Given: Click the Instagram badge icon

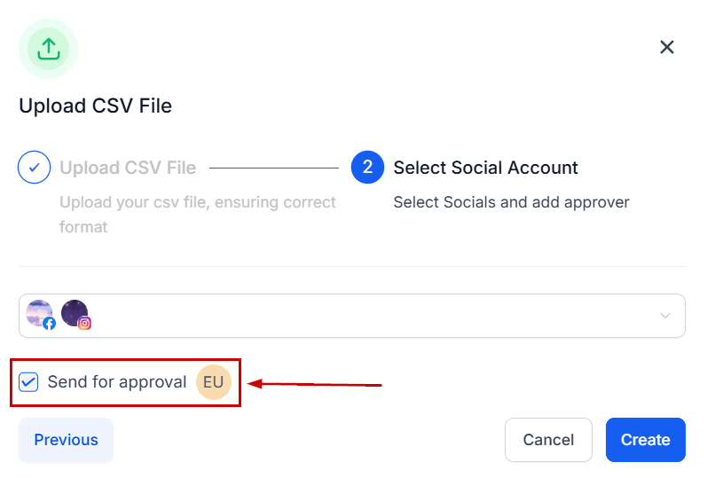Looking at the screenshot, I should pyautogui.click(x=85, y=324).
